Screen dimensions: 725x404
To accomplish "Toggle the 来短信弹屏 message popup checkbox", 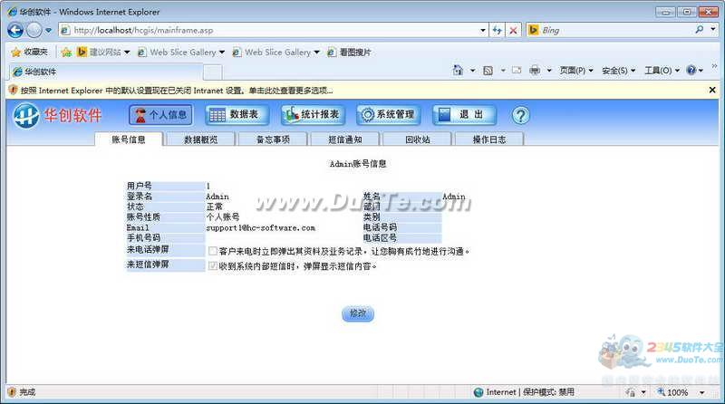I will tap(212, 266).
